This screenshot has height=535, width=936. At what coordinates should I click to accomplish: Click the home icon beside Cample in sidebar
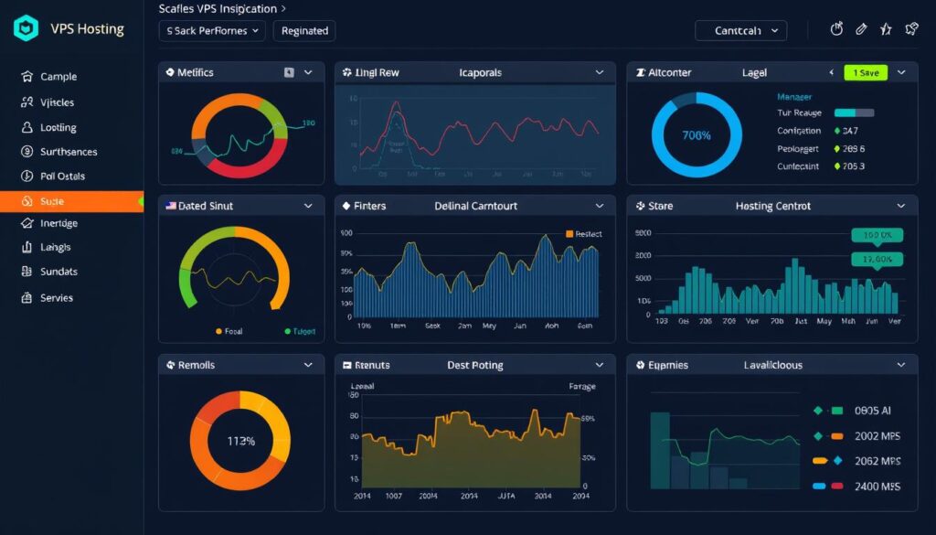tap(26, 76)
